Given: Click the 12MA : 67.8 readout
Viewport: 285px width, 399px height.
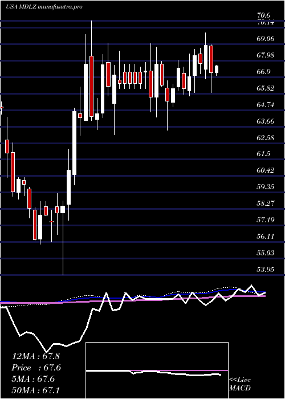Looking at the screenshot, I should click(x=36, y=356).
